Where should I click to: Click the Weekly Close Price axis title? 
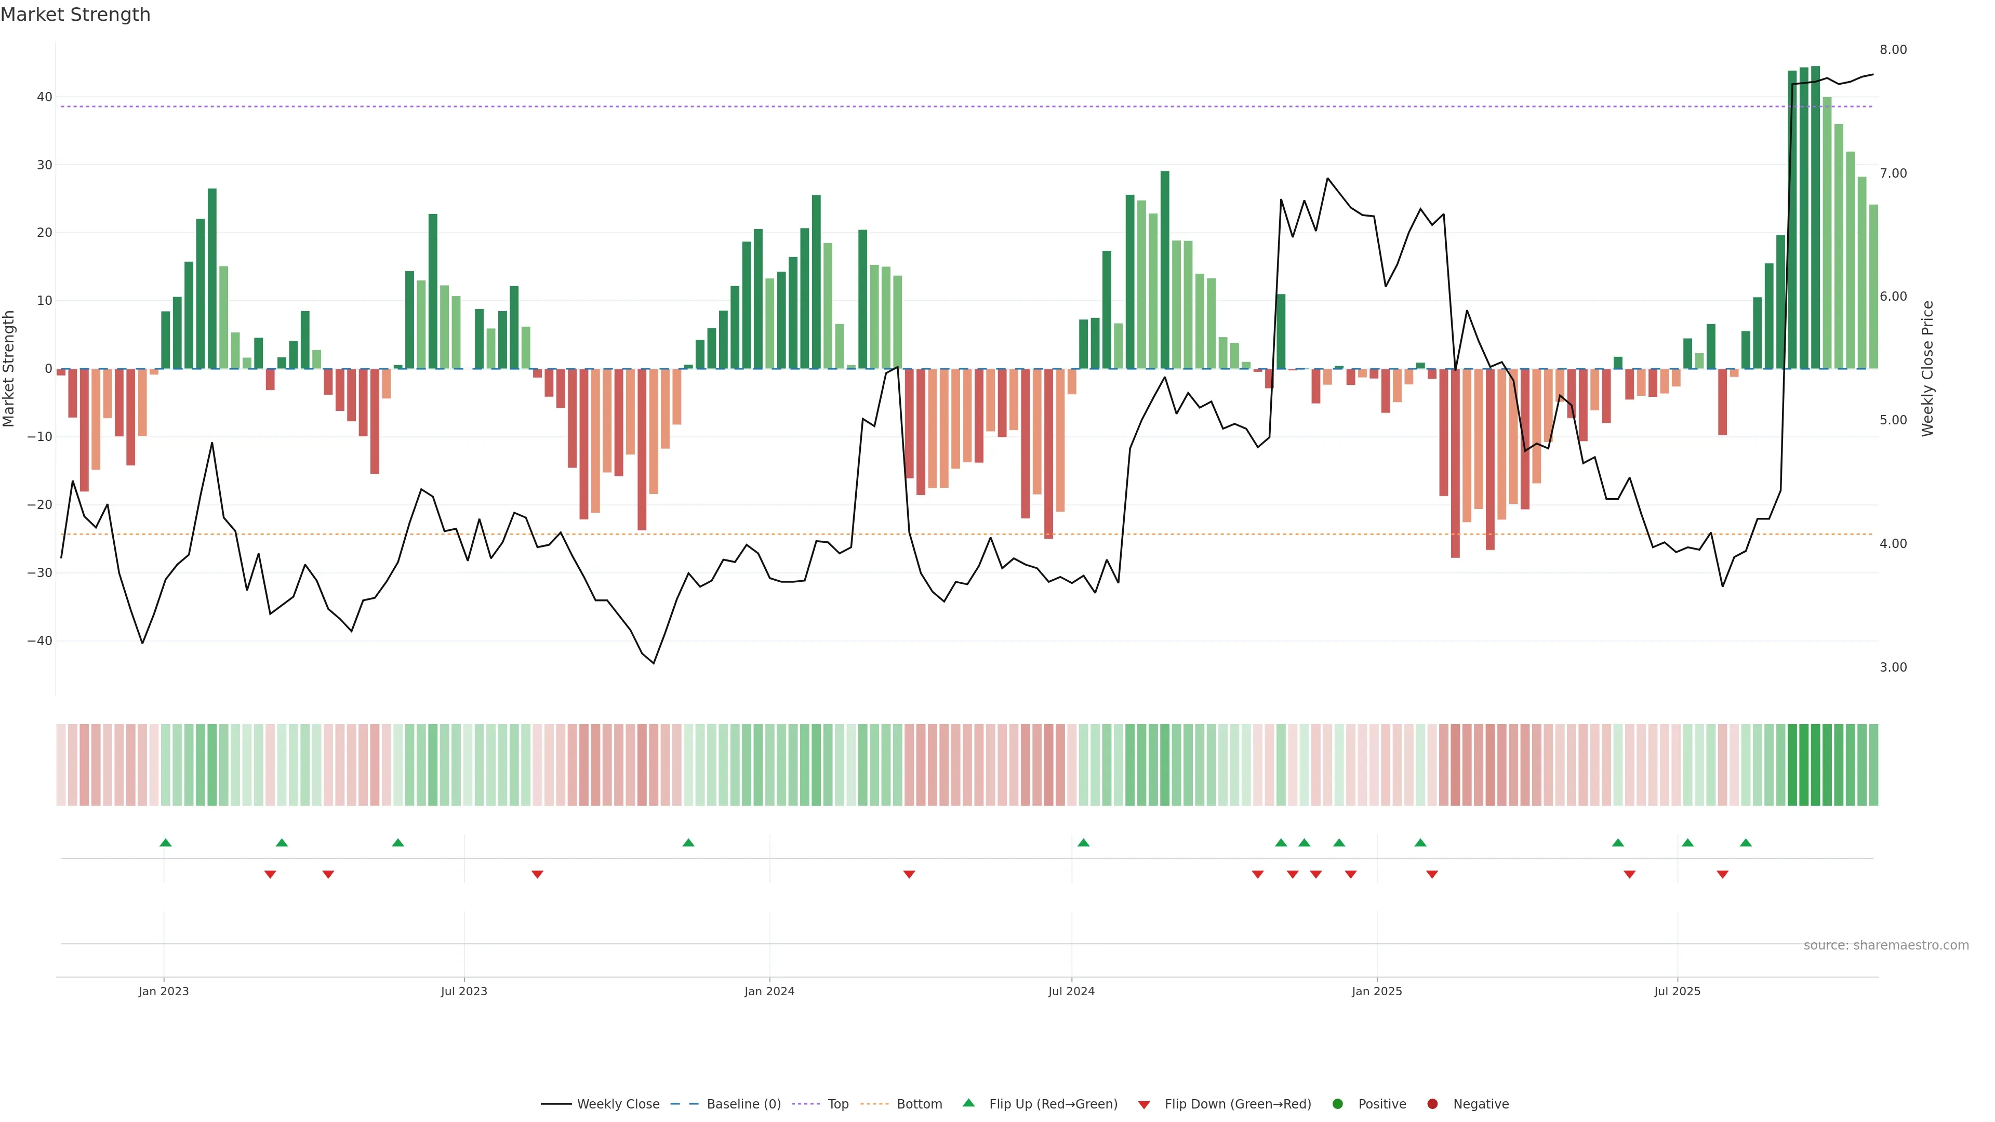click(x=1927, y=369)
